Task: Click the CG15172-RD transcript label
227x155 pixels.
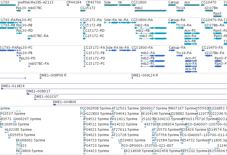Action: click(94, 31)
